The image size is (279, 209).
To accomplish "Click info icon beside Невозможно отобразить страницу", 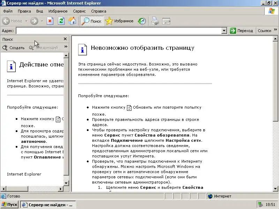I will [82, 49].
